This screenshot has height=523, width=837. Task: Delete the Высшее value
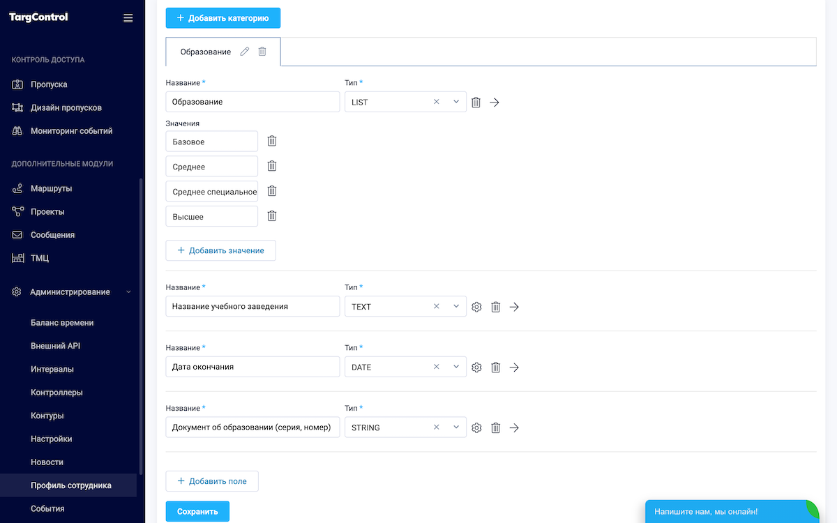(x=272, y=216)
